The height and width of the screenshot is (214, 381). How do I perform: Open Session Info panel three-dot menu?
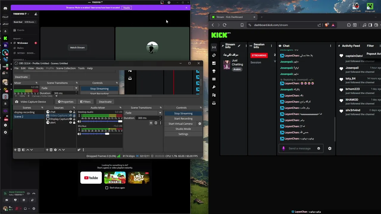coord(271,46)
